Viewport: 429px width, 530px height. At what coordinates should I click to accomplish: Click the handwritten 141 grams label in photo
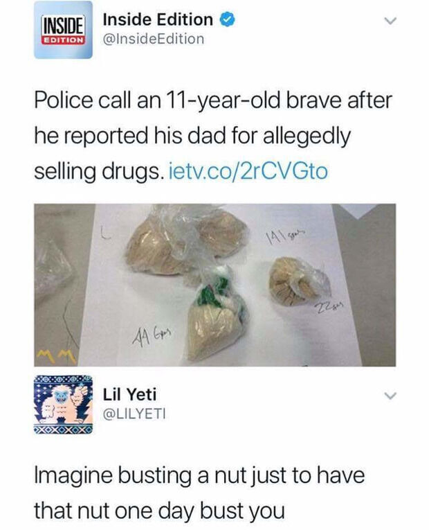pos(286,234)
